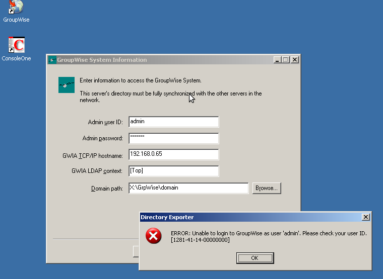Screen dimensions: 383x279
Task: Click the 'GWIA TCP/IP hostname:' label
Action: click(93, 156)
